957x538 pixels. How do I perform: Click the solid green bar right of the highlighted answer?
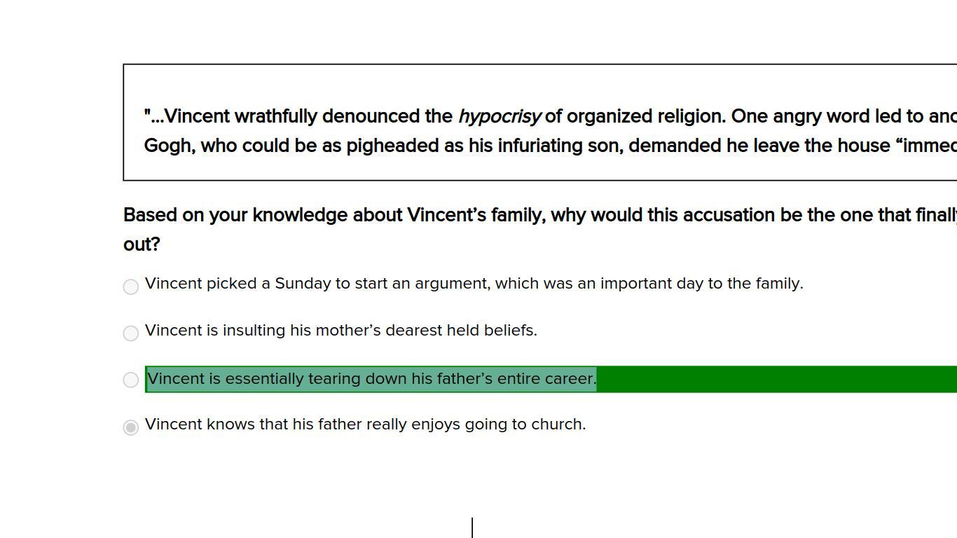(771, 379)
